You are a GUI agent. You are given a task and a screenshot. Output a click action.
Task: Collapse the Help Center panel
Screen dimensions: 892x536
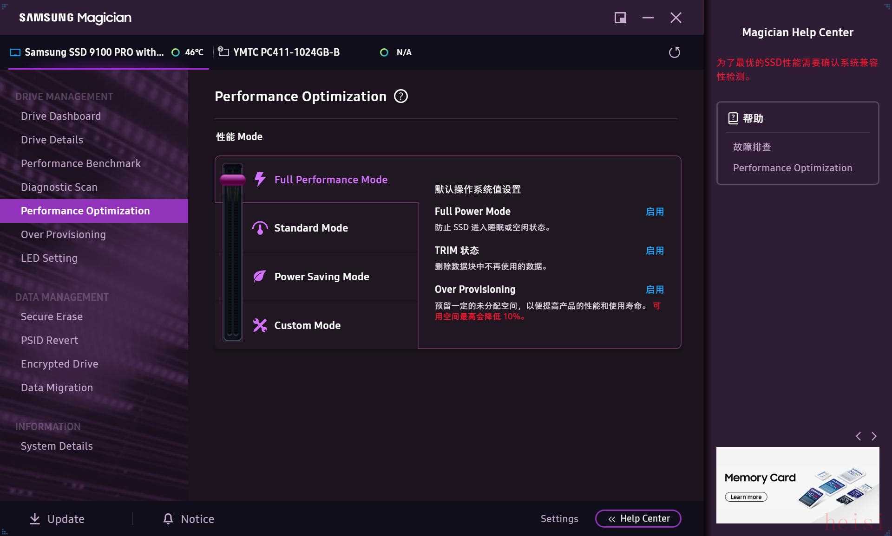click(x=638, y=518)
